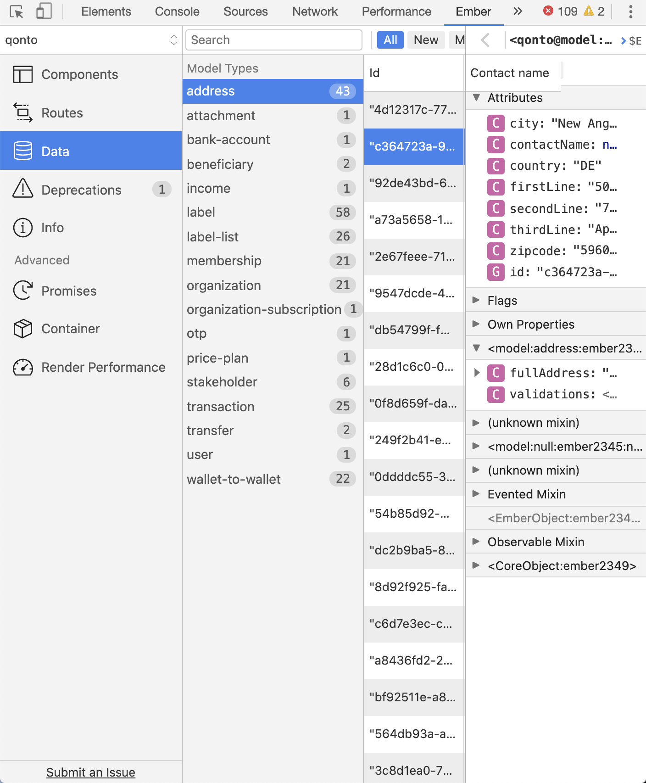The image size is (646, 783).
Task: Select the wallet-to-wallet model type
Action: (x=273, y=479)
